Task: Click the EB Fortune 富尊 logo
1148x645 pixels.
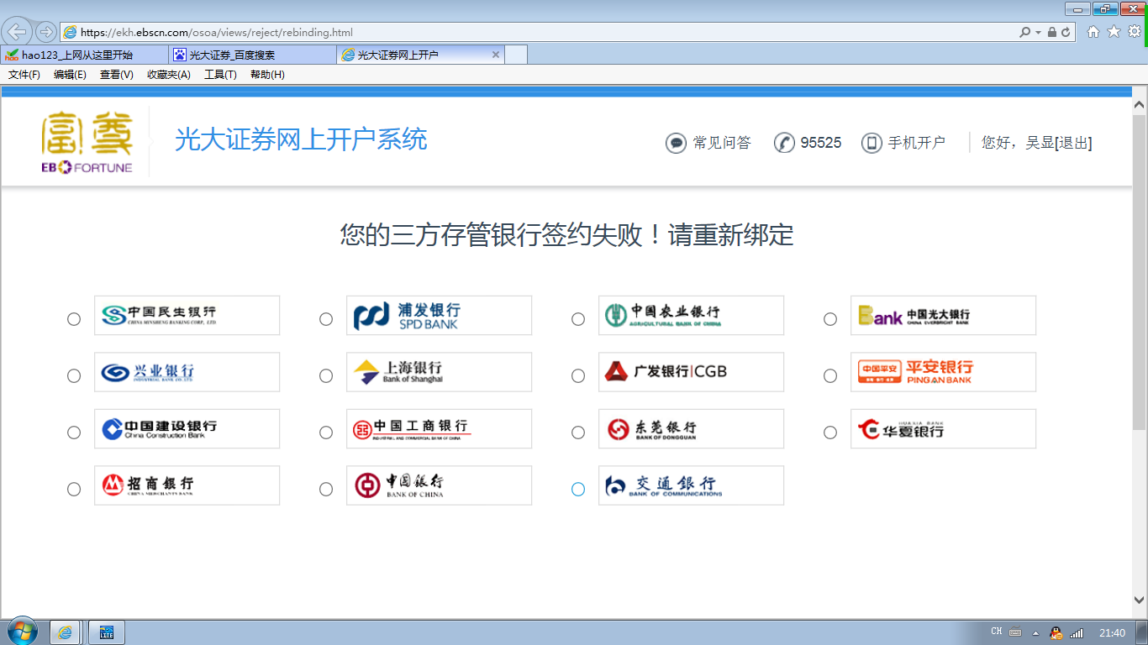Action: [87, 142]
